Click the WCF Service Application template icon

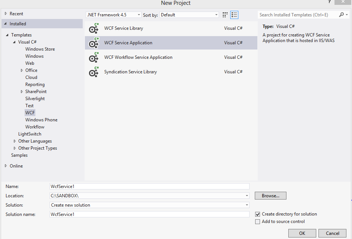click(93, 43)
